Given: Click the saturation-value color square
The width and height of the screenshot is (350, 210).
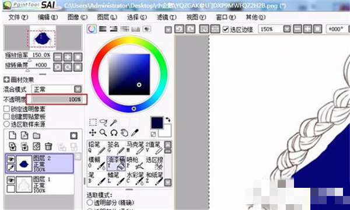Looking at the screenshot, I should click(129, 74).
